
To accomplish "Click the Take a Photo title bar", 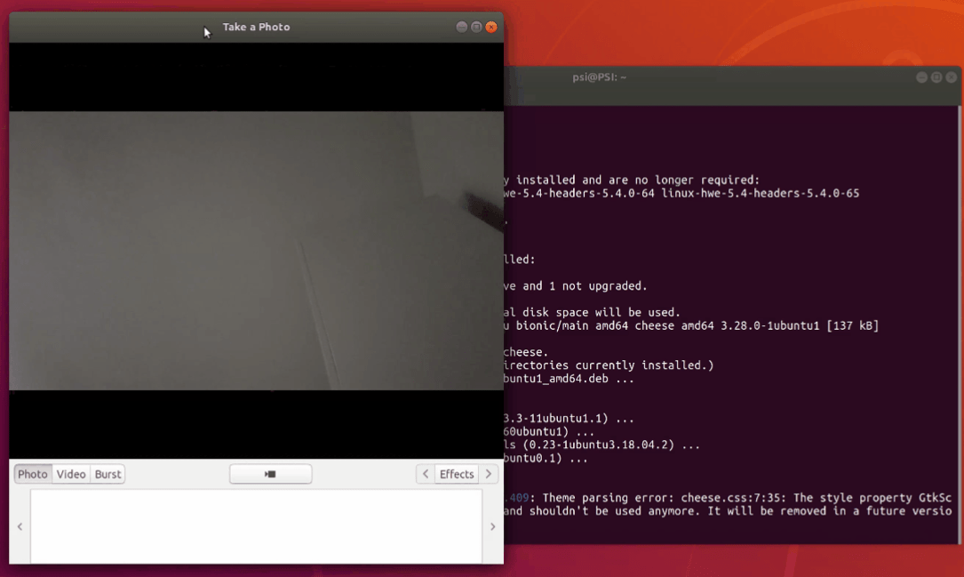I will (x=256, y=27).
